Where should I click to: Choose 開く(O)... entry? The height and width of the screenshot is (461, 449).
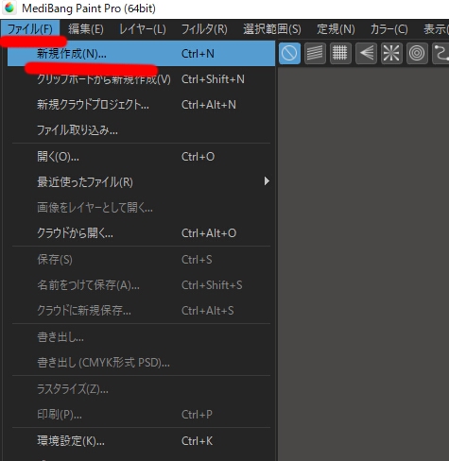(x=141, y=157)
